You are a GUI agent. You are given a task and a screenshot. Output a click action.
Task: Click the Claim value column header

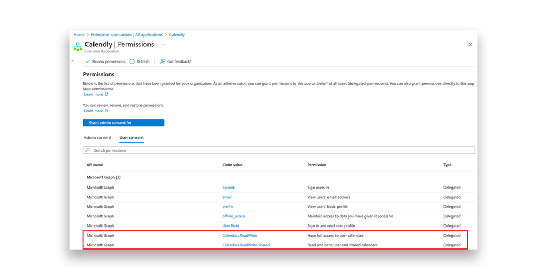[232, 165]
